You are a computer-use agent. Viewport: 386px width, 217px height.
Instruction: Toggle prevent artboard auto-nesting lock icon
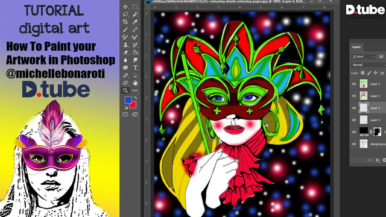click(x=382, y=73)
